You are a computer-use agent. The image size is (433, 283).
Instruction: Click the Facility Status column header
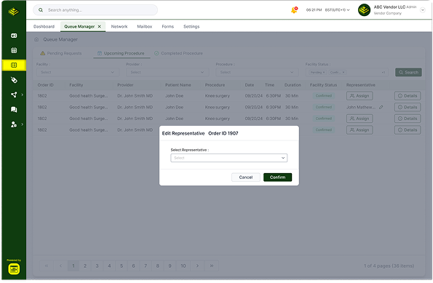[x=323, y=85]
